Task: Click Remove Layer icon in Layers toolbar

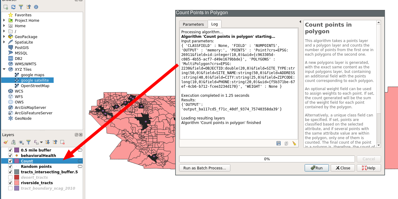Action: click(62, 142)
